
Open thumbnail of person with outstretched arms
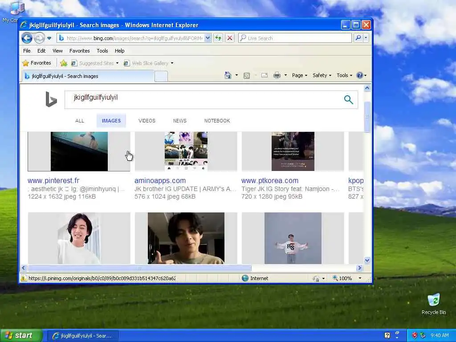[x=293, y=238]
